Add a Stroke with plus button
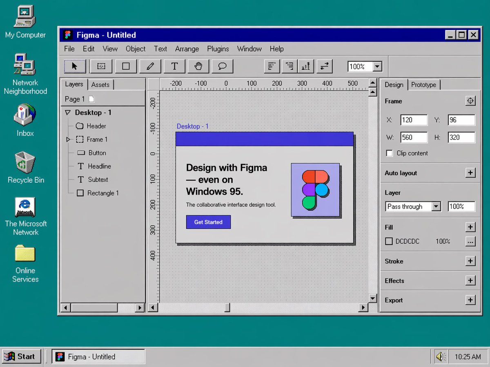Viewport: 490px width, 367px height. coord(470,261)
